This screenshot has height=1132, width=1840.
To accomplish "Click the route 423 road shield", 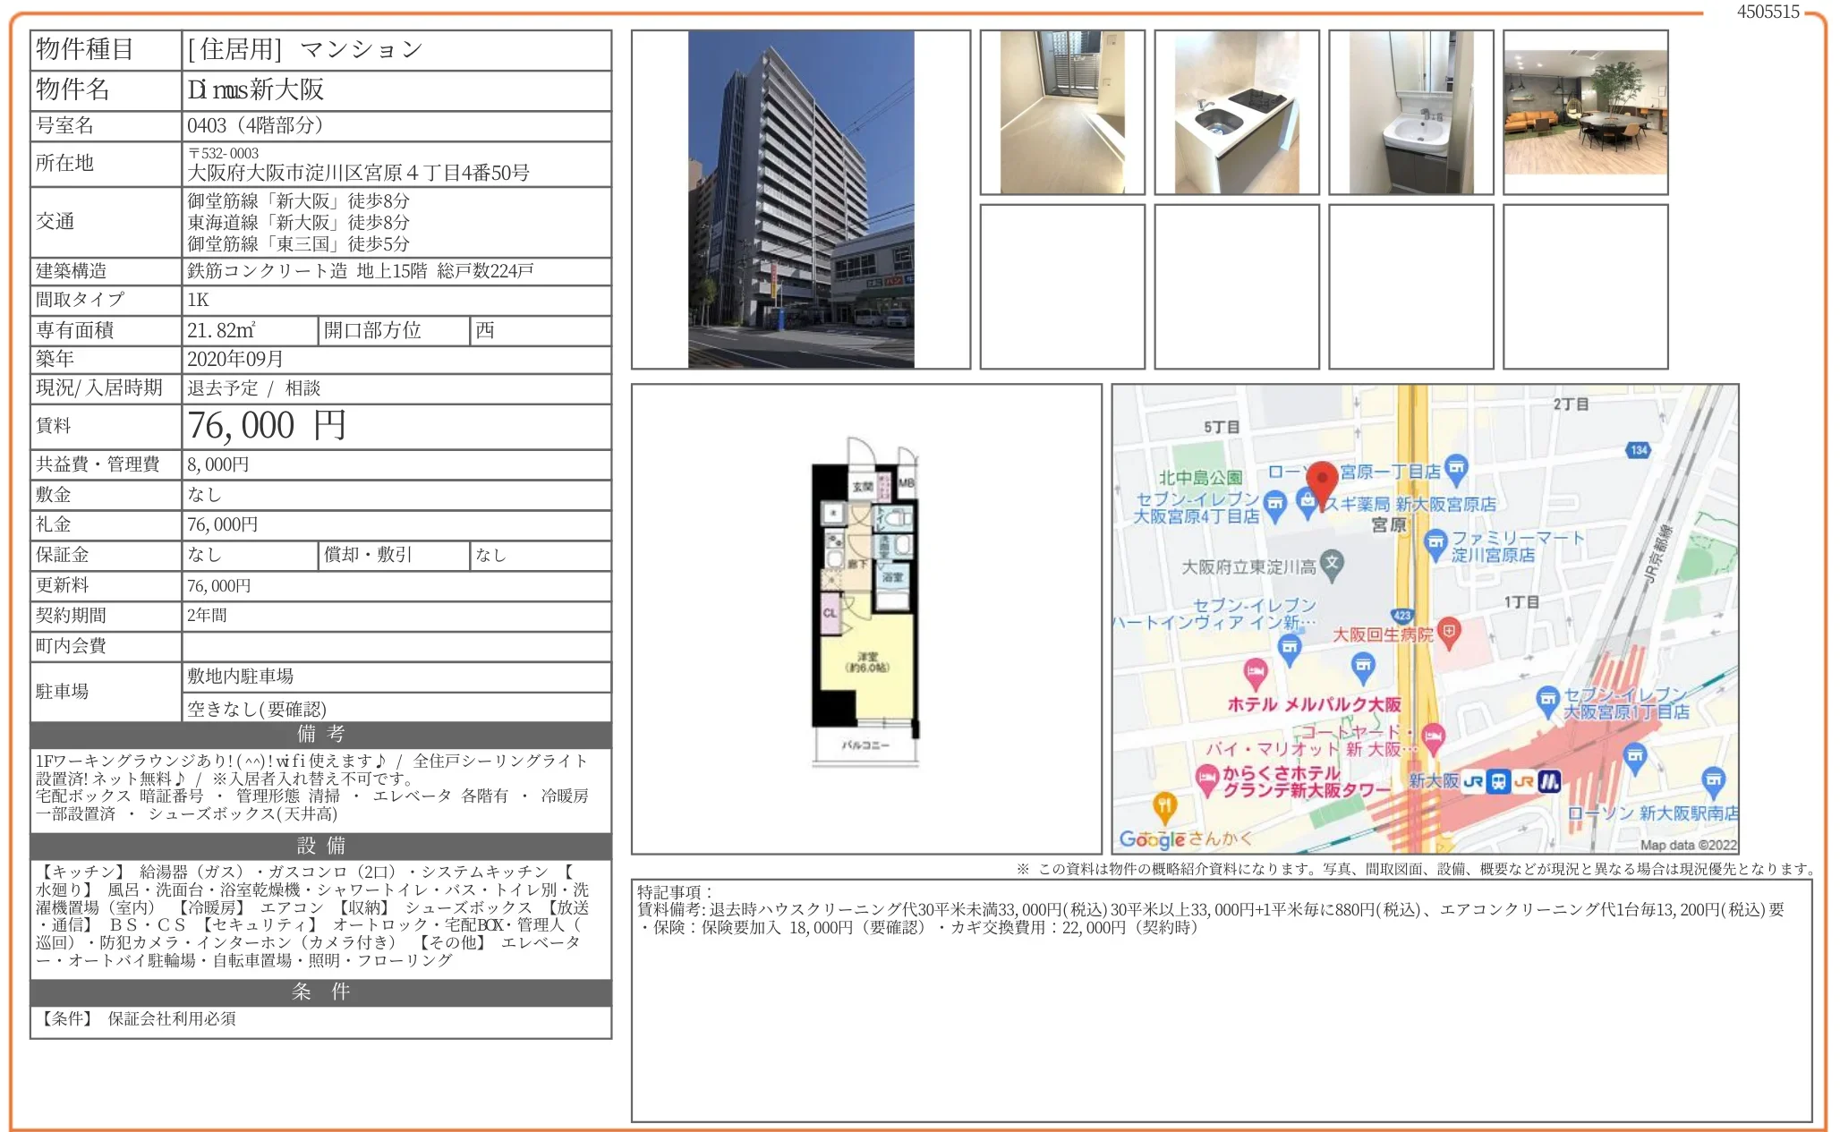I will pyautogui.click(x=1401, y=616).
